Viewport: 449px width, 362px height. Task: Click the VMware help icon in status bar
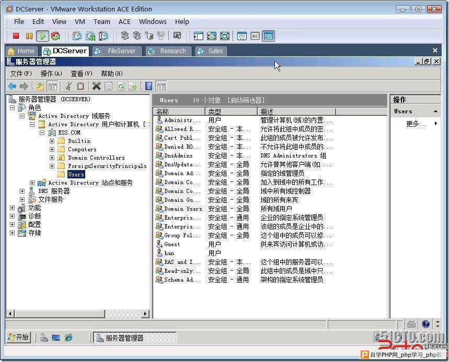pos(426,324)
